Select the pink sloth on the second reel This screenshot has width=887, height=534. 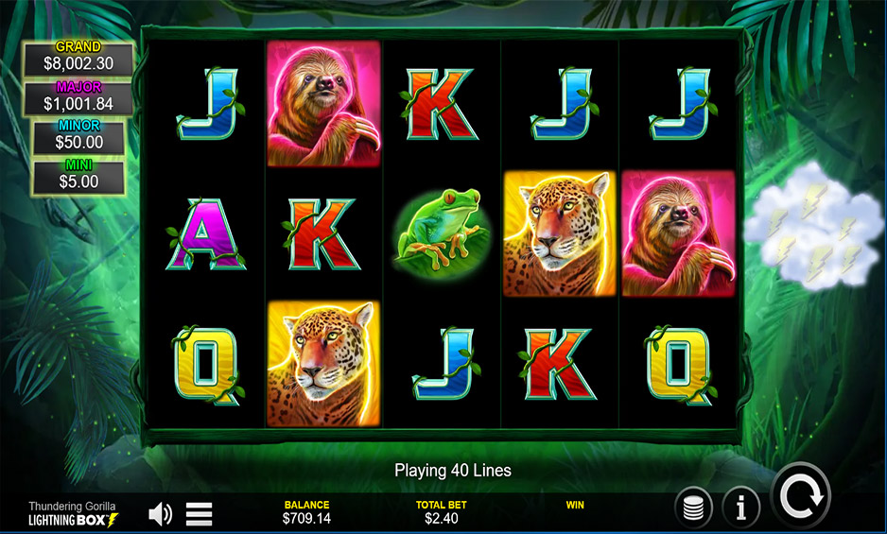pyautogui.click(x=323, y=103)
